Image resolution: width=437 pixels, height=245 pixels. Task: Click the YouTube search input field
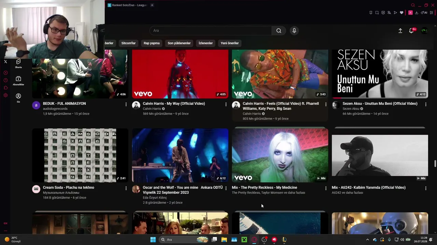(211, 31)
